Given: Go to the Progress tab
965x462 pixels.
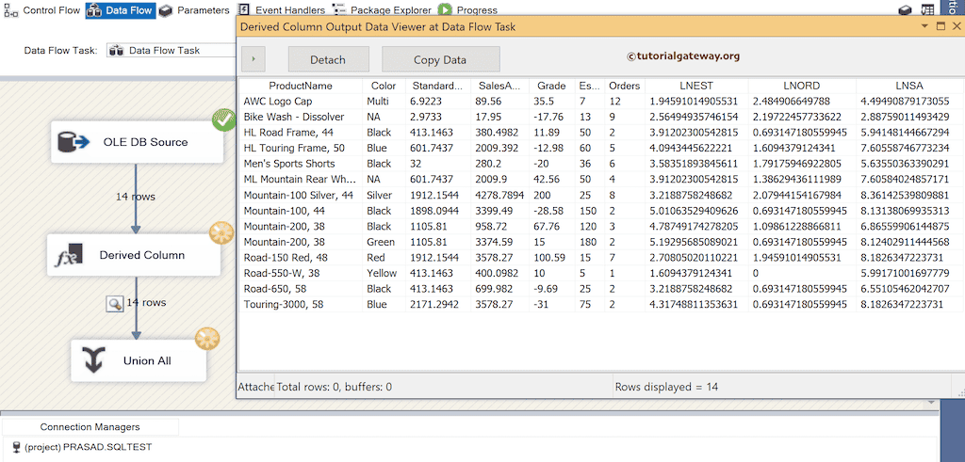Looking at the screenshot, I should pos(467,10).
